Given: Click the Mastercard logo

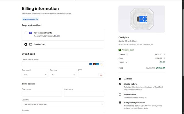Looking at the screenshot, I should click(x=94, y=64).
